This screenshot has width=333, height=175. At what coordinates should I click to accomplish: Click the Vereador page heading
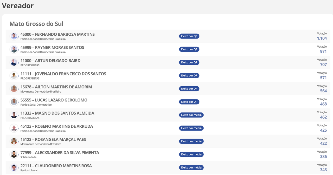(18, 5)
